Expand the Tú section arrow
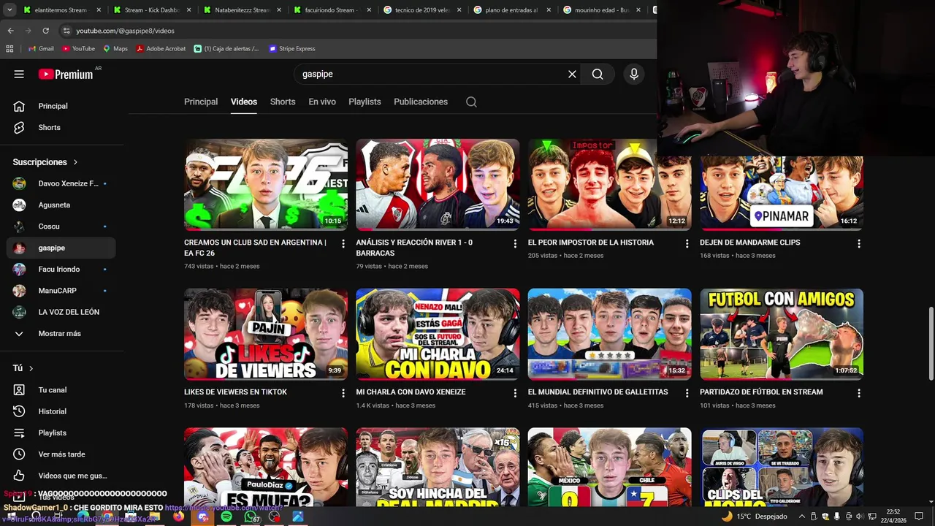935x526 pixels. pos(31,368)
